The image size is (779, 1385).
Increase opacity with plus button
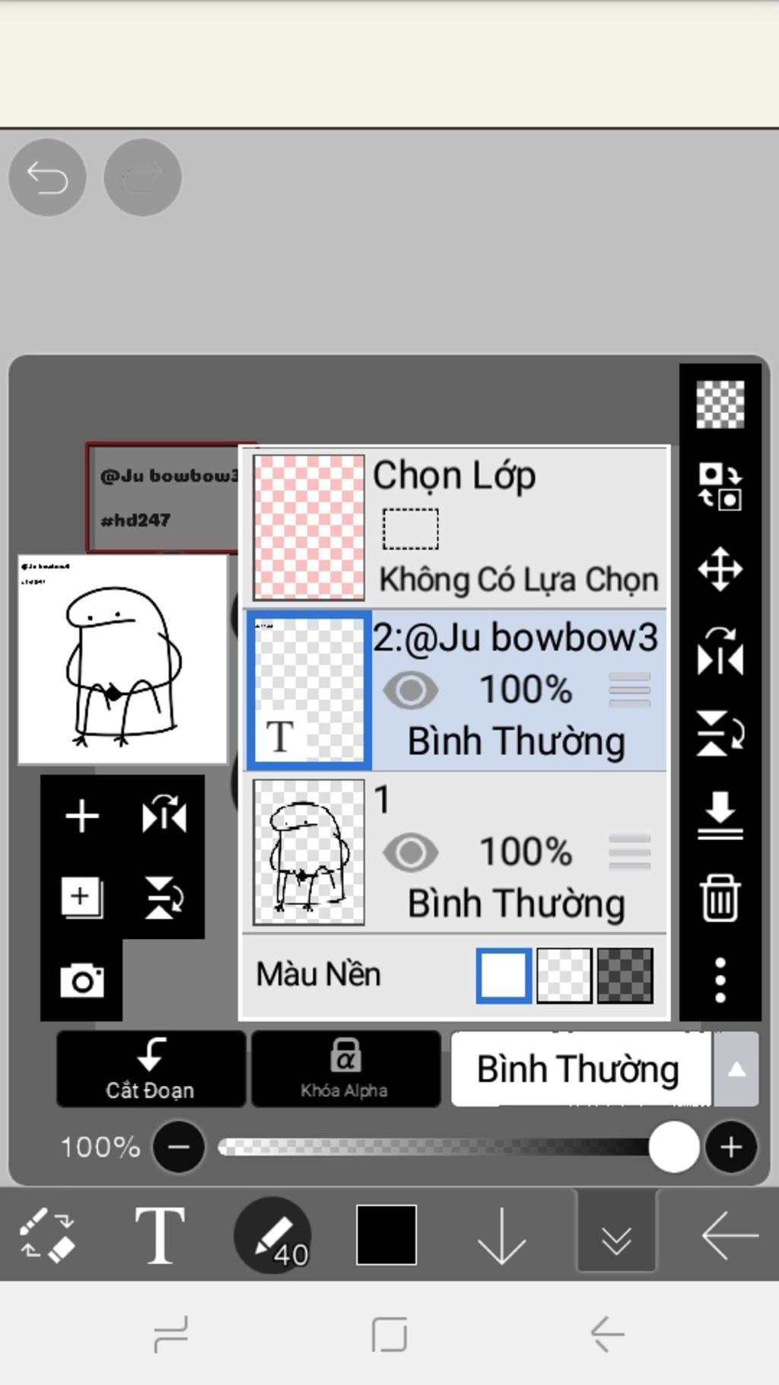click(x=731, y=1147)
